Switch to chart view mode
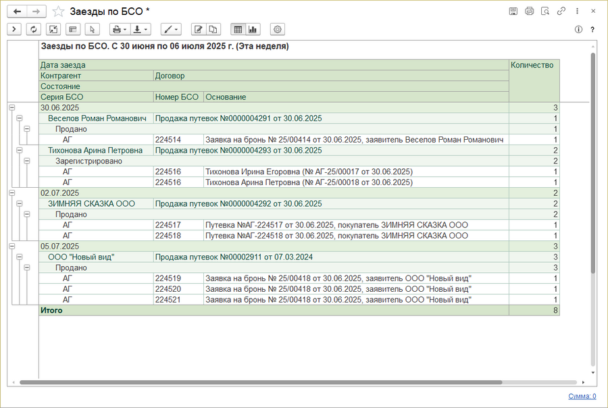This screenshot has width=608, height=408. click(x=253, y=29)
